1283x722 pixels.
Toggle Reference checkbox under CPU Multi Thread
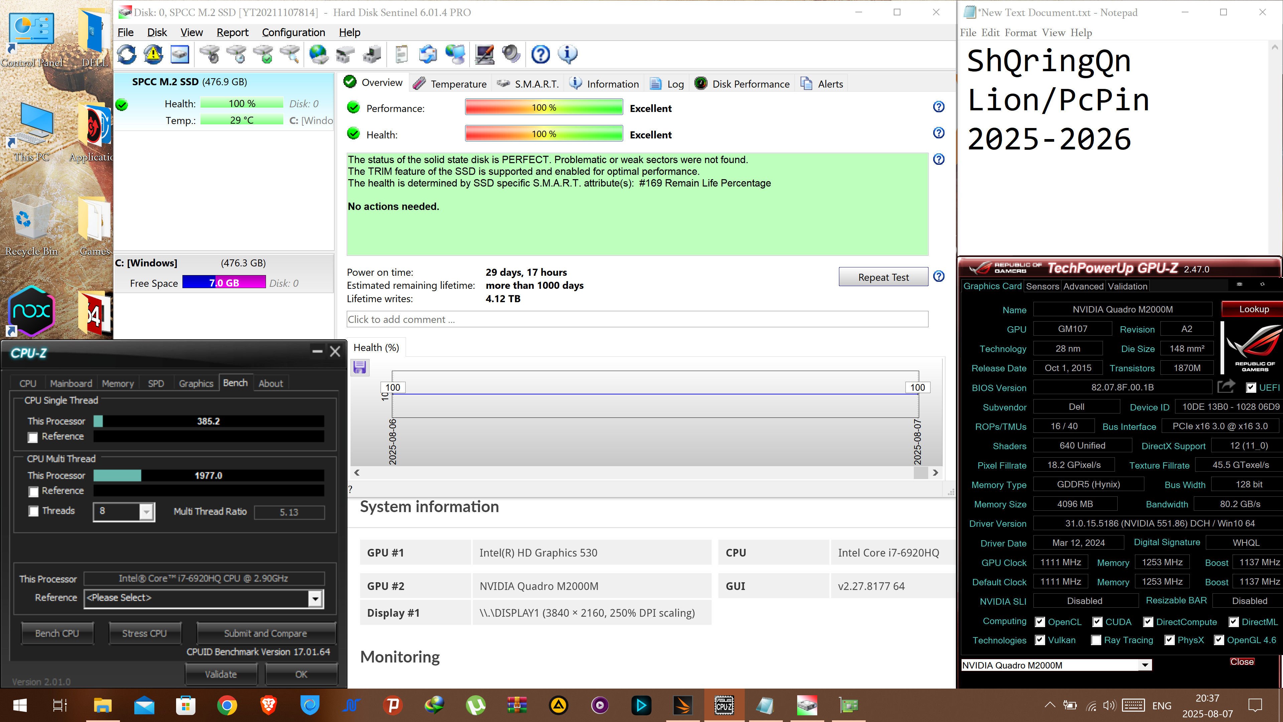(x=33, y=492)
